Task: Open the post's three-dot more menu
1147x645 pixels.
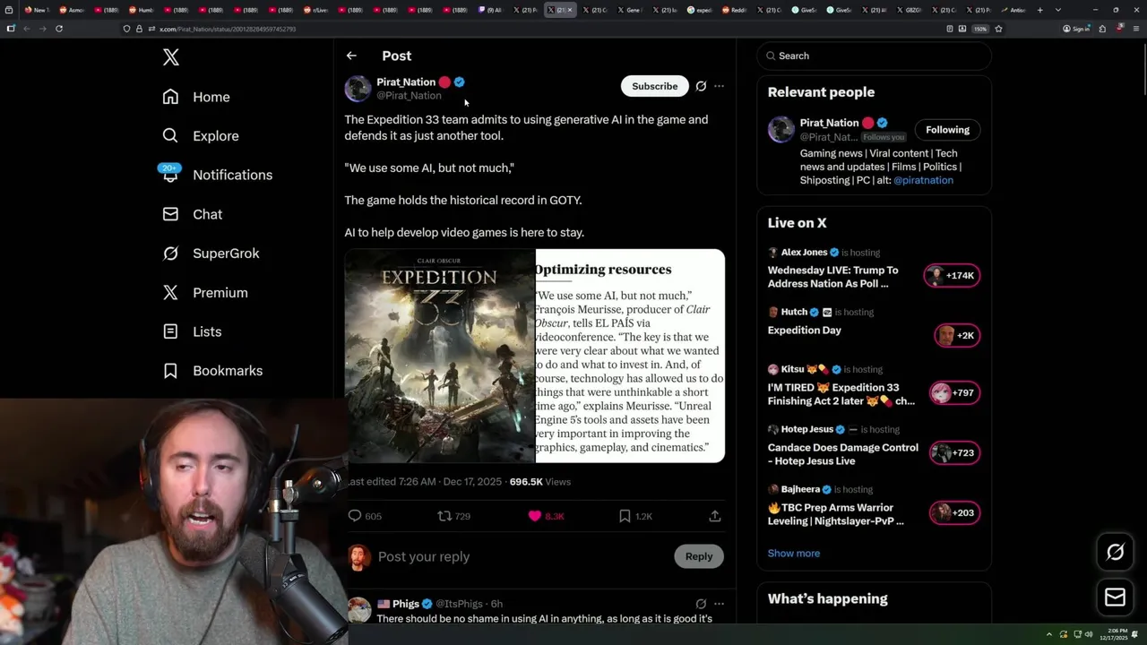Action: tap(719, 86)
